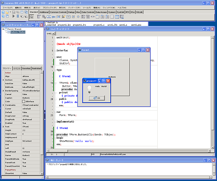Click the Toggle Form/Unit icon
The width and height of the screenshot is (217, 181).
coord(26,12)
